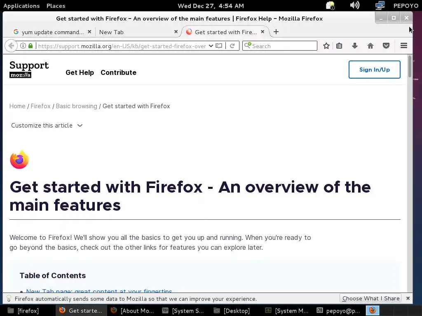The height and width of the screenshot is (316, 422).
Task: Click the Firefox logo image on the article
Action: click(19, 160)
